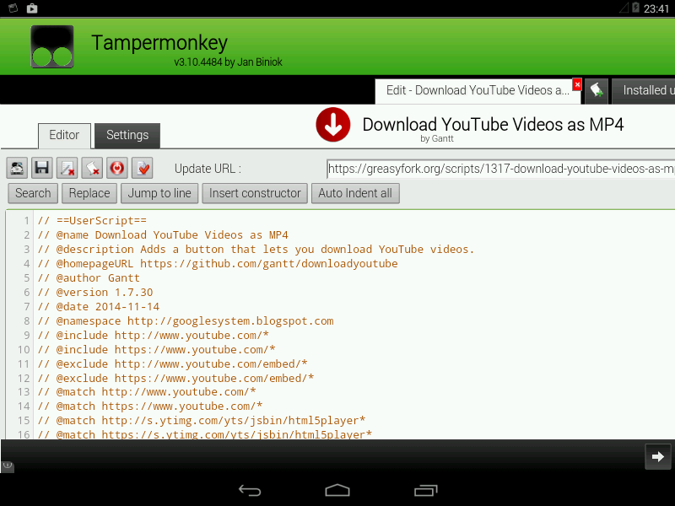Click the @name Download YouTube Videos as MP4 line
This screenshot has height=506, width=675.
coord(163,235)
